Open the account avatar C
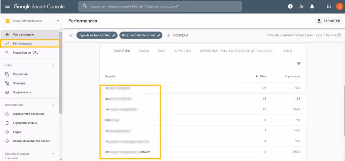345x161 pixels. [340, 6]
